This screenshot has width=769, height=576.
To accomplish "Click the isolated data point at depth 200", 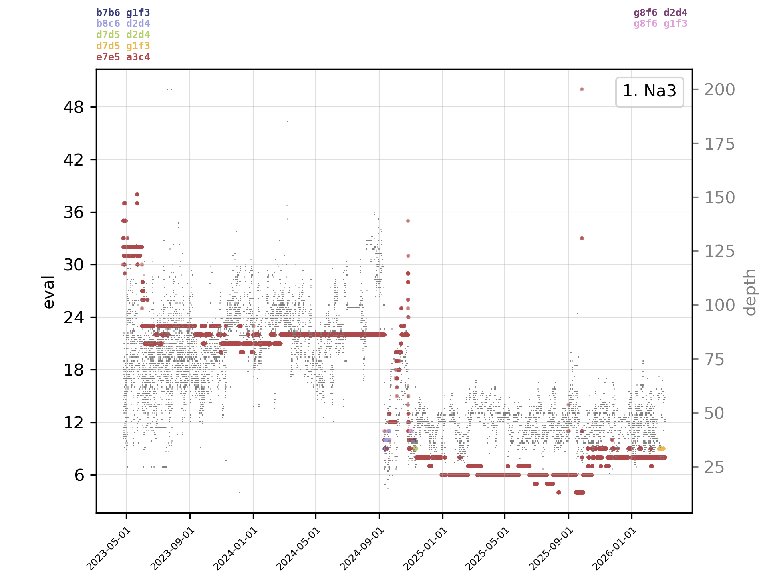I will [x=582, y=89].
